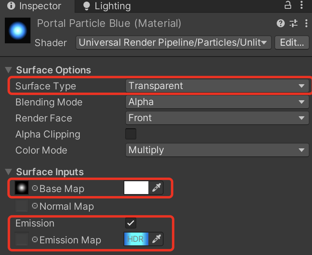The width and height of the screenshot is (312, 255).
Task: Click the Base Map eyedropper icon
Action: pos(156,188)
